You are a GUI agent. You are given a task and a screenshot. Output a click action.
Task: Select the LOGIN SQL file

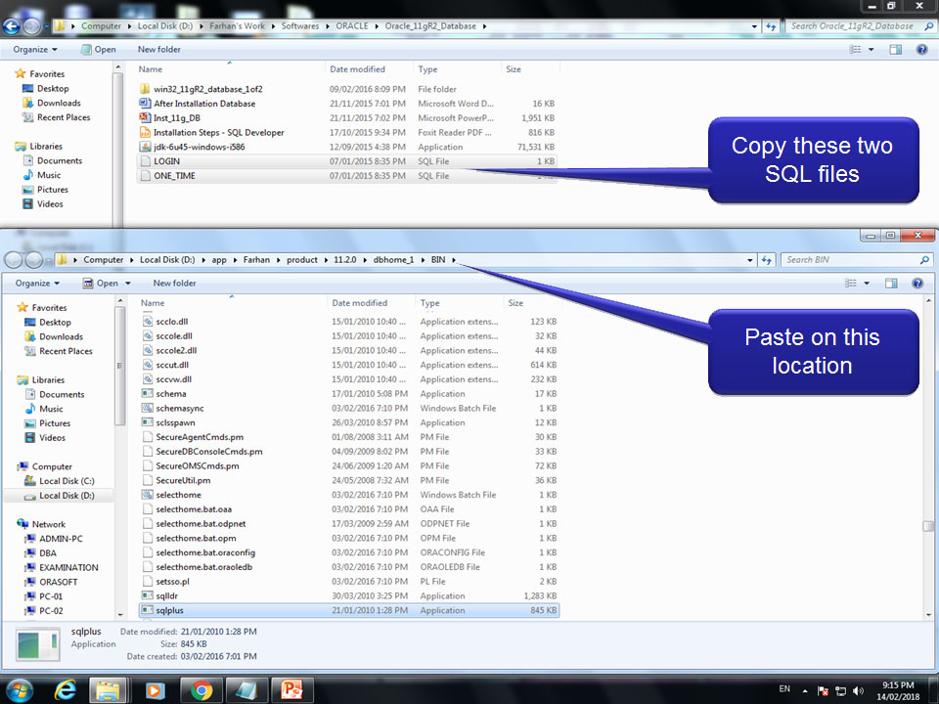(x=346, y=161)
